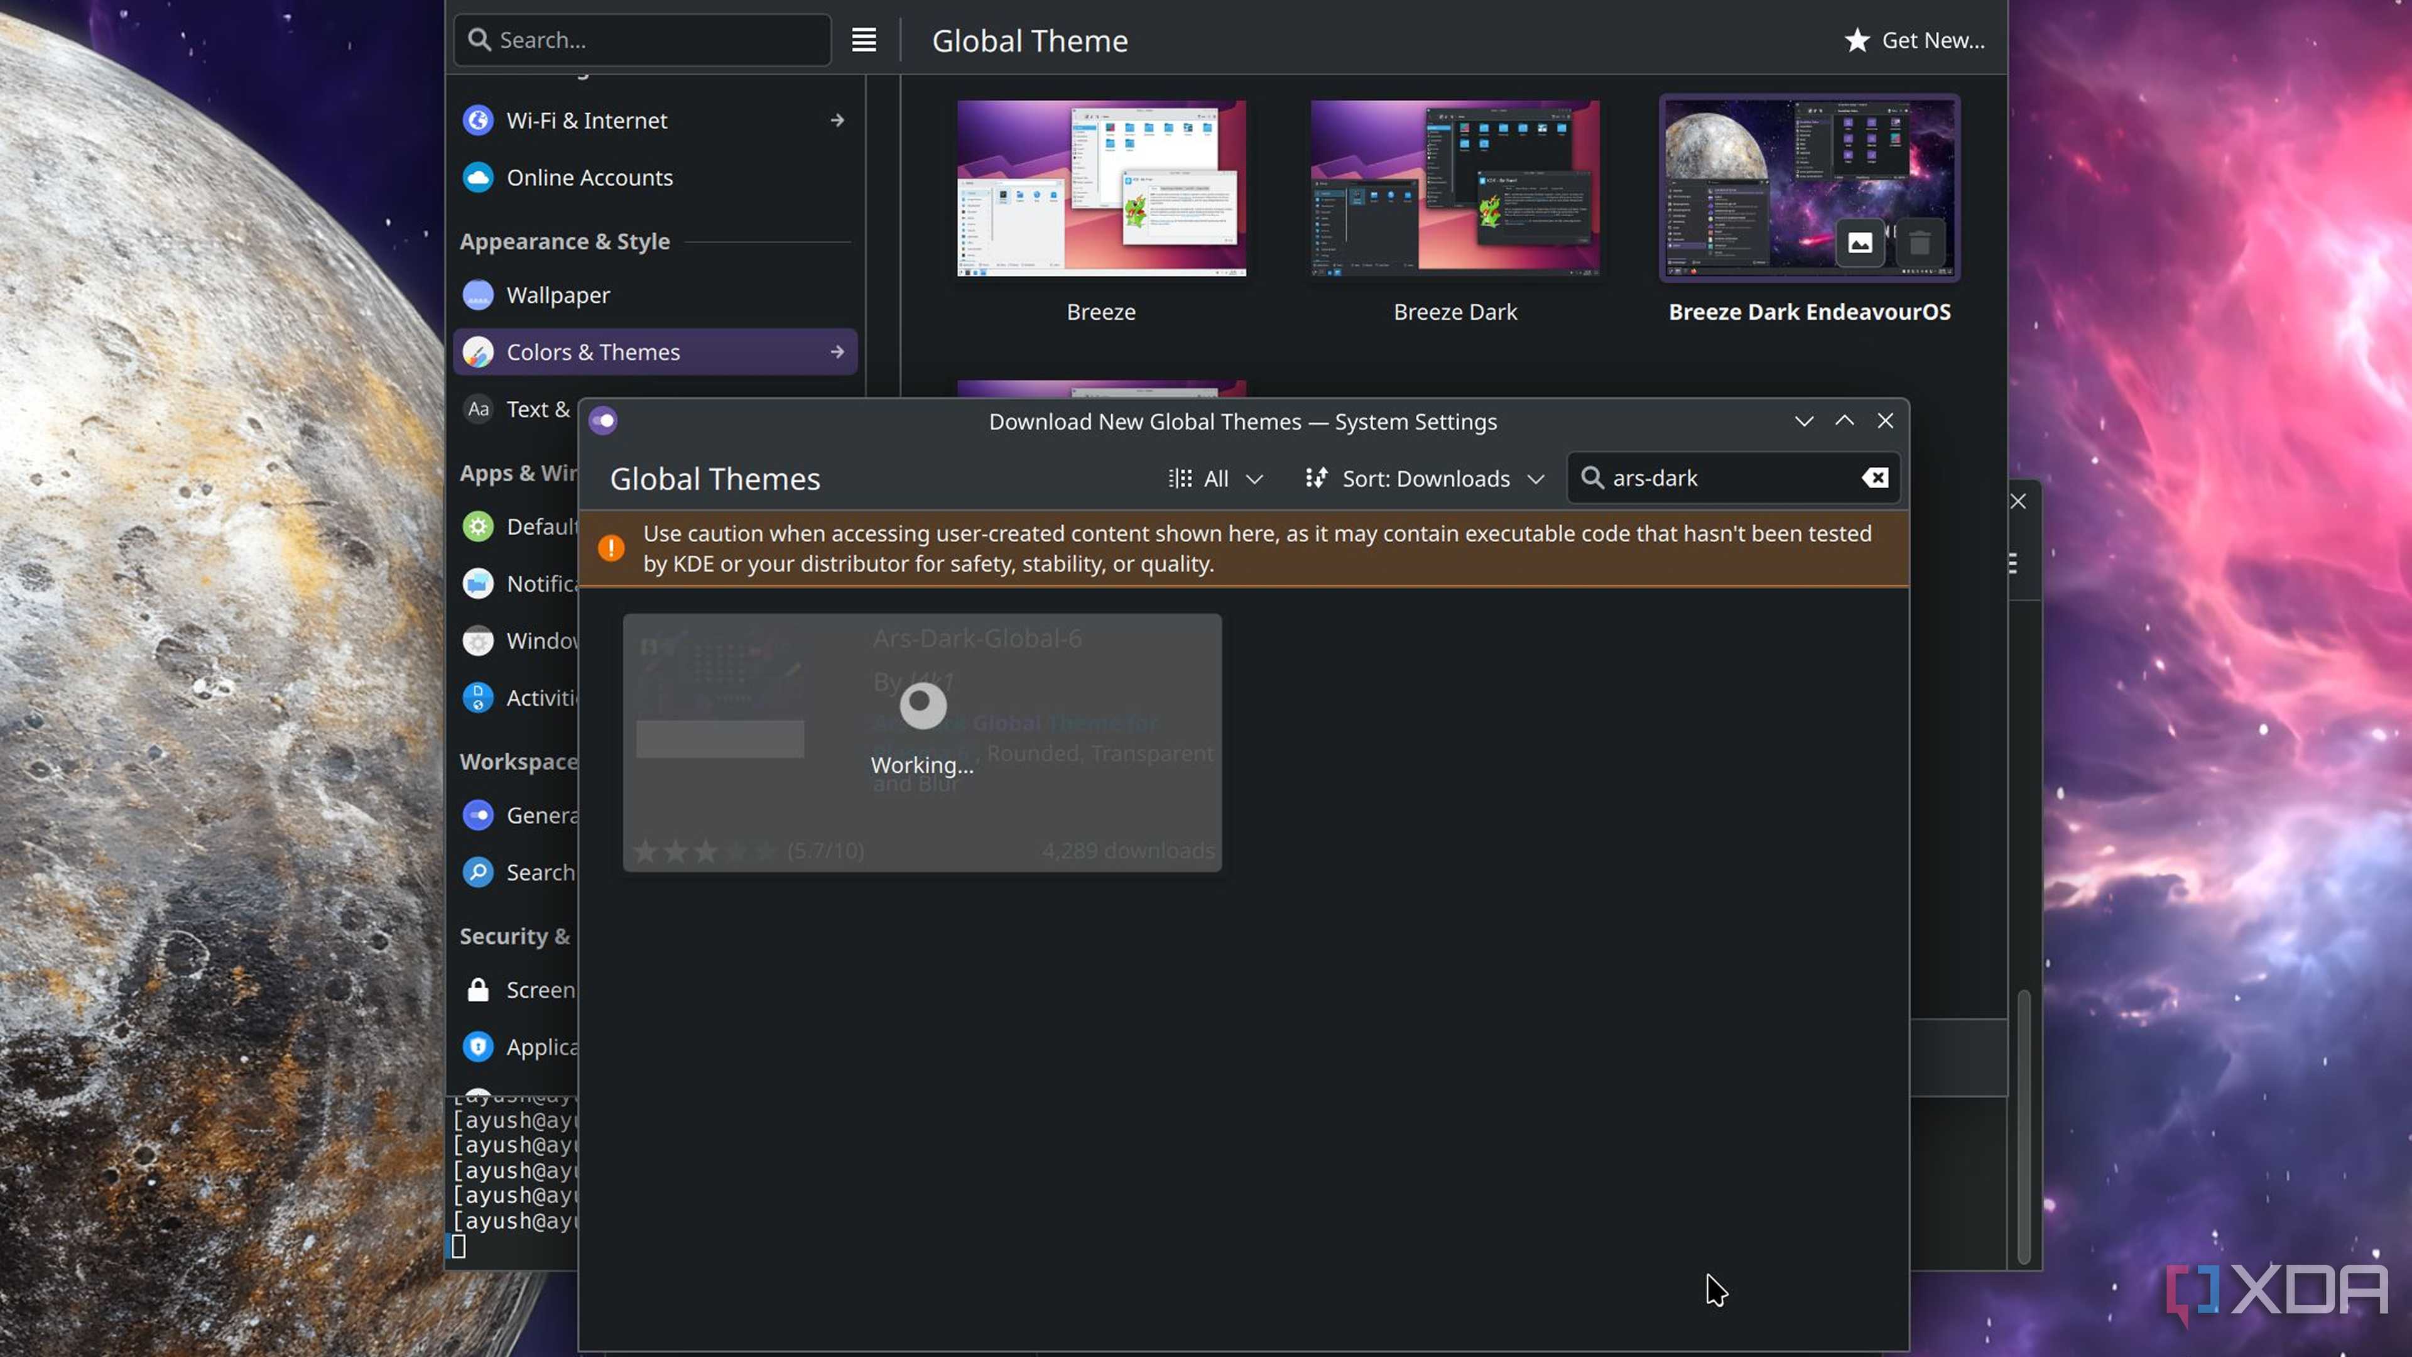The width and height of the screenshot is (2412, 1357).
Task: Open Online Accounts in sidebar
Action: coord(655,177)
